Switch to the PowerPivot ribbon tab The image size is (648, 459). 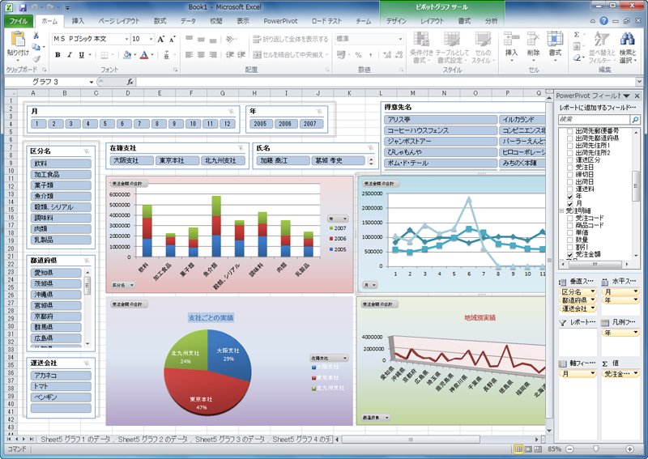280,21
